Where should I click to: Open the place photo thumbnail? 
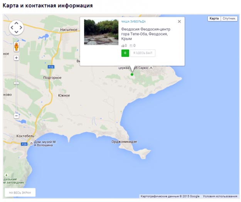[101, 32]
